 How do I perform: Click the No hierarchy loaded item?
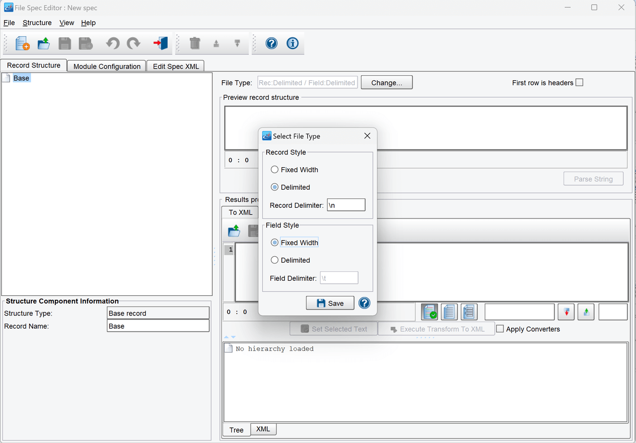pos(274,349)
